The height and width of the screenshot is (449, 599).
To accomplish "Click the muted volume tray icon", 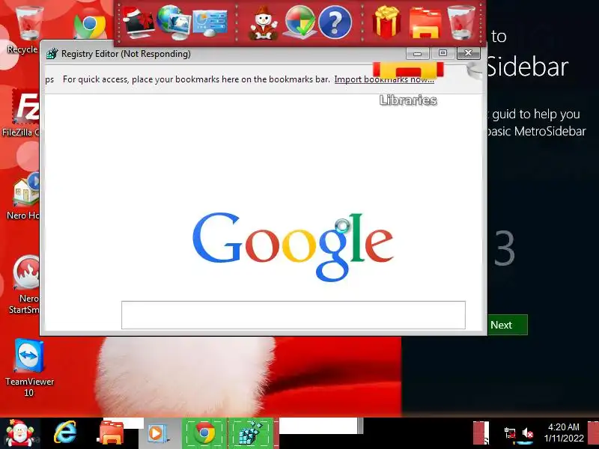I will (x=529, y=434).
